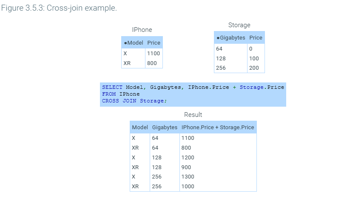Screen dimensions: 350x204
Task: Select the 200 price cell in Storage table
Action: [x=254, y=68]
